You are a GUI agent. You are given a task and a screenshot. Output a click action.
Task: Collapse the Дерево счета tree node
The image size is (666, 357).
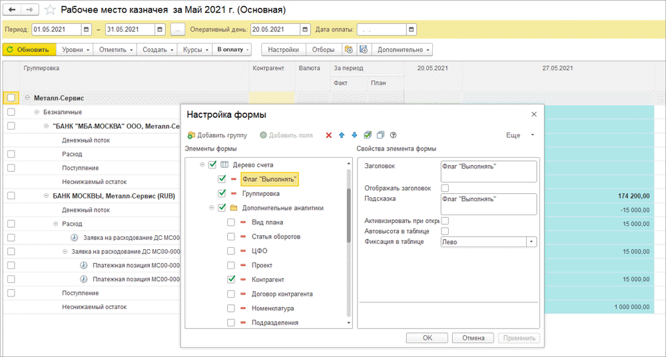coord(202,165)
